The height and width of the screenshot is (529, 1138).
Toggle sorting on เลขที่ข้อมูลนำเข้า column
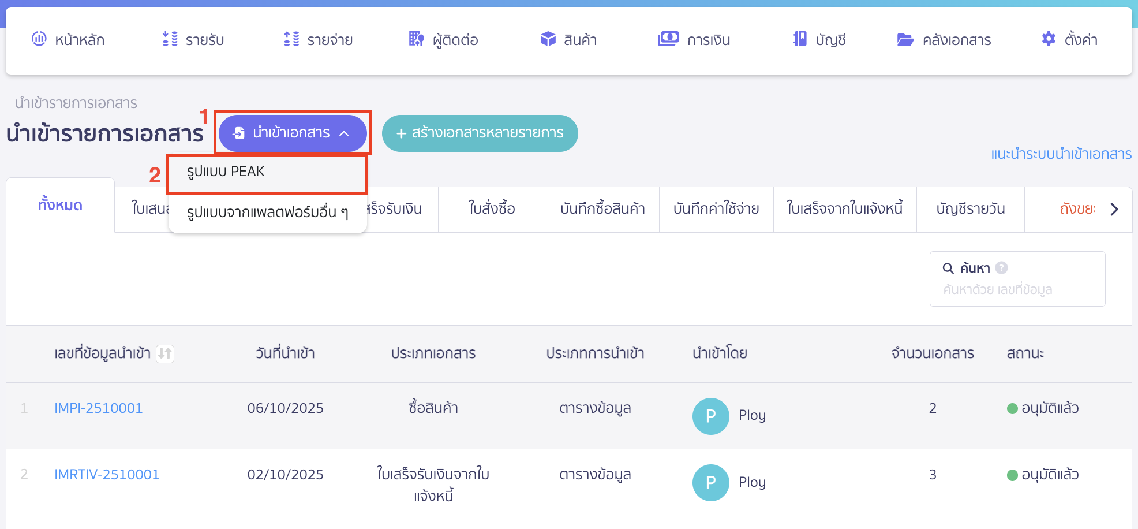(x=166, y=354)
